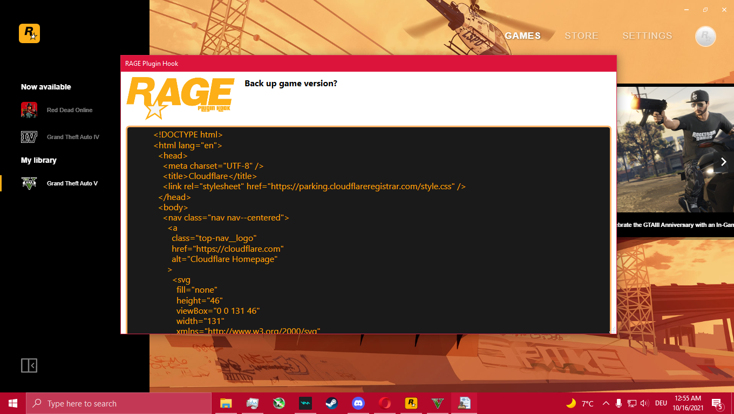Click the stylesheet link href line
This screenshot has height=414, width=734.
tap(314, 187)
